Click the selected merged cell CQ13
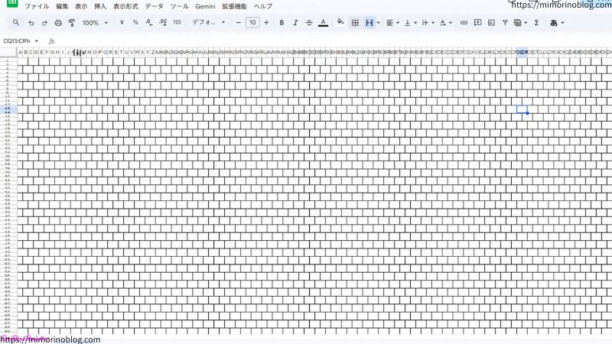Image resolution: width=612 pixels, height=344 pixels. point(522,109)
